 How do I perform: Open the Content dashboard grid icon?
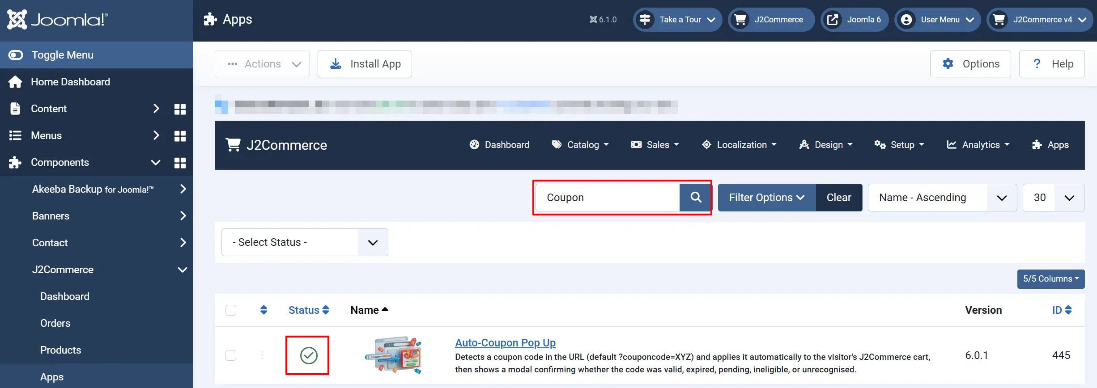coord(180,109)
